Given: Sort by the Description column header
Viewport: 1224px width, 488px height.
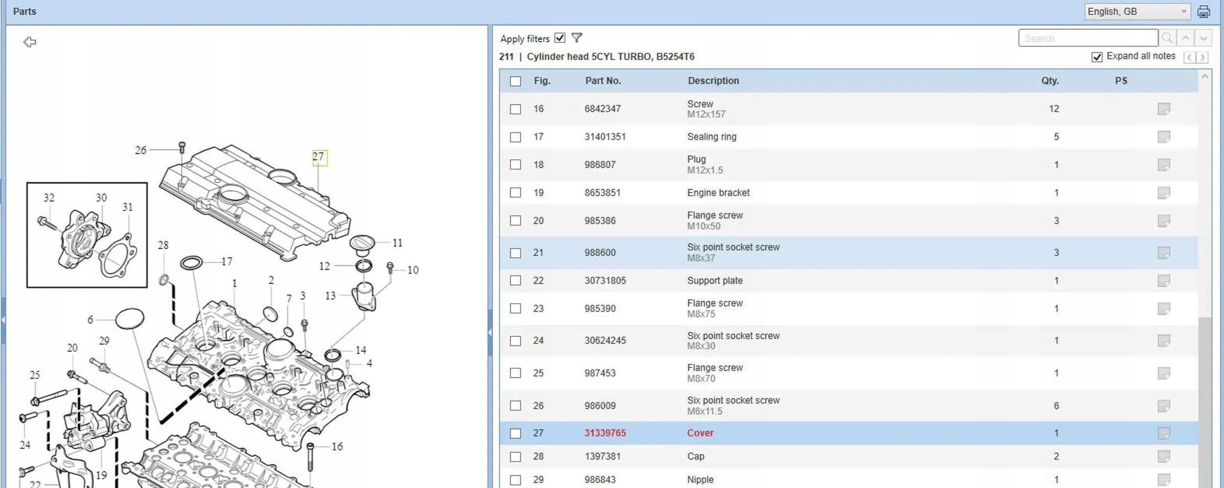Looking at the screenshot, I should [713, 81].
